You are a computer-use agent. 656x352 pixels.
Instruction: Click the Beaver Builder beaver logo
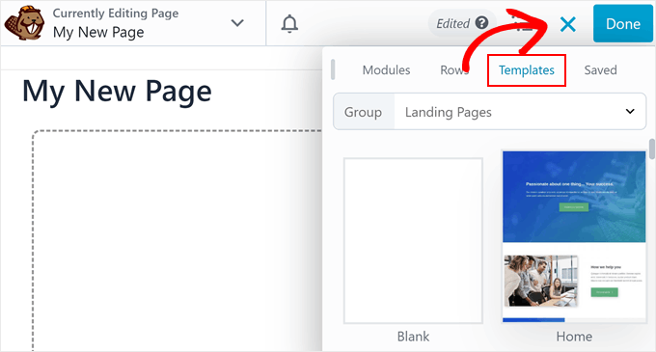tap(24, 23)
